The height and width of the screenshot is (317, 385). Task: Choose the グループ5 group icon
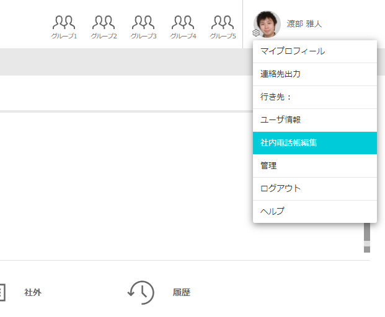(223, 26)
